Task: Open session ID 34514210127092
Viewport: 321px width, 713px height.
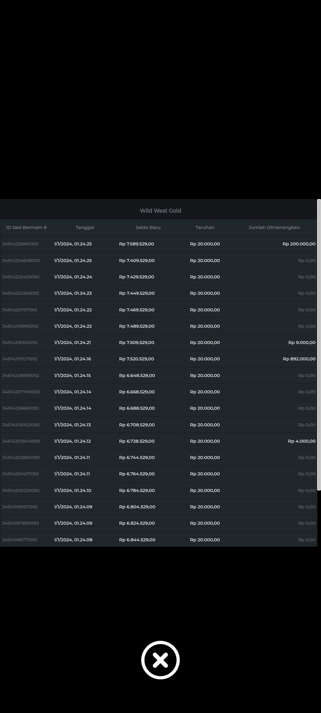Action: coord(20,359)
